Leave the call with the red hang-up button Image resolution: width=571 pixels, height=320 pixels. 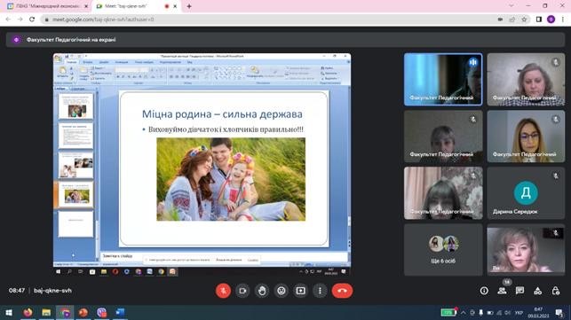[342, 291]
